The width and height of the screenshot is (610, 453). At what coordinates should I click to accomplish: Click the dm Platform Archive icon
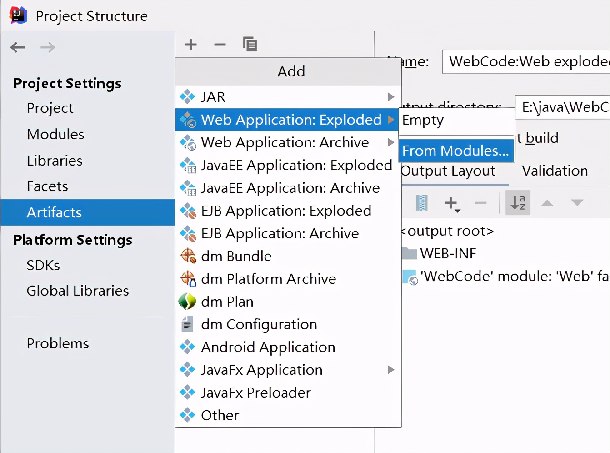(x=188, y=278)
